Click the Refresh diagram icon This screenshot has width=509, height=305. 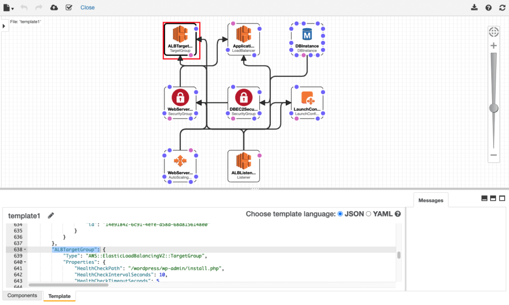point(502,7)
